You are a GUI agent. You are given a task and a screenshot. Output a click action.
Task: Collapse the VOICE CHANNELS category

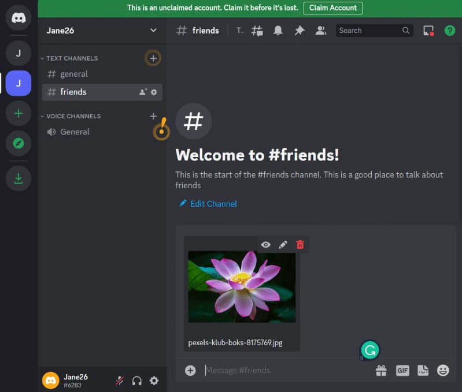point(71,116)
